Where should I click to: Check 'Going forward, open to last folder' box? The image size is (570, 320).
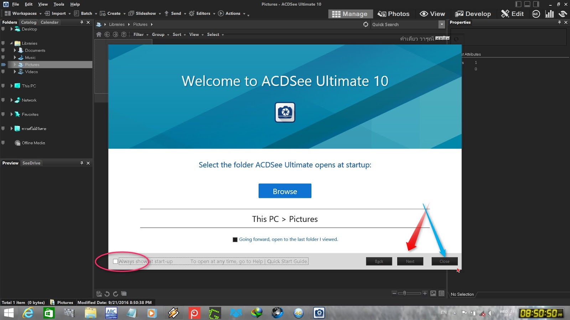(x=235, y=240)
